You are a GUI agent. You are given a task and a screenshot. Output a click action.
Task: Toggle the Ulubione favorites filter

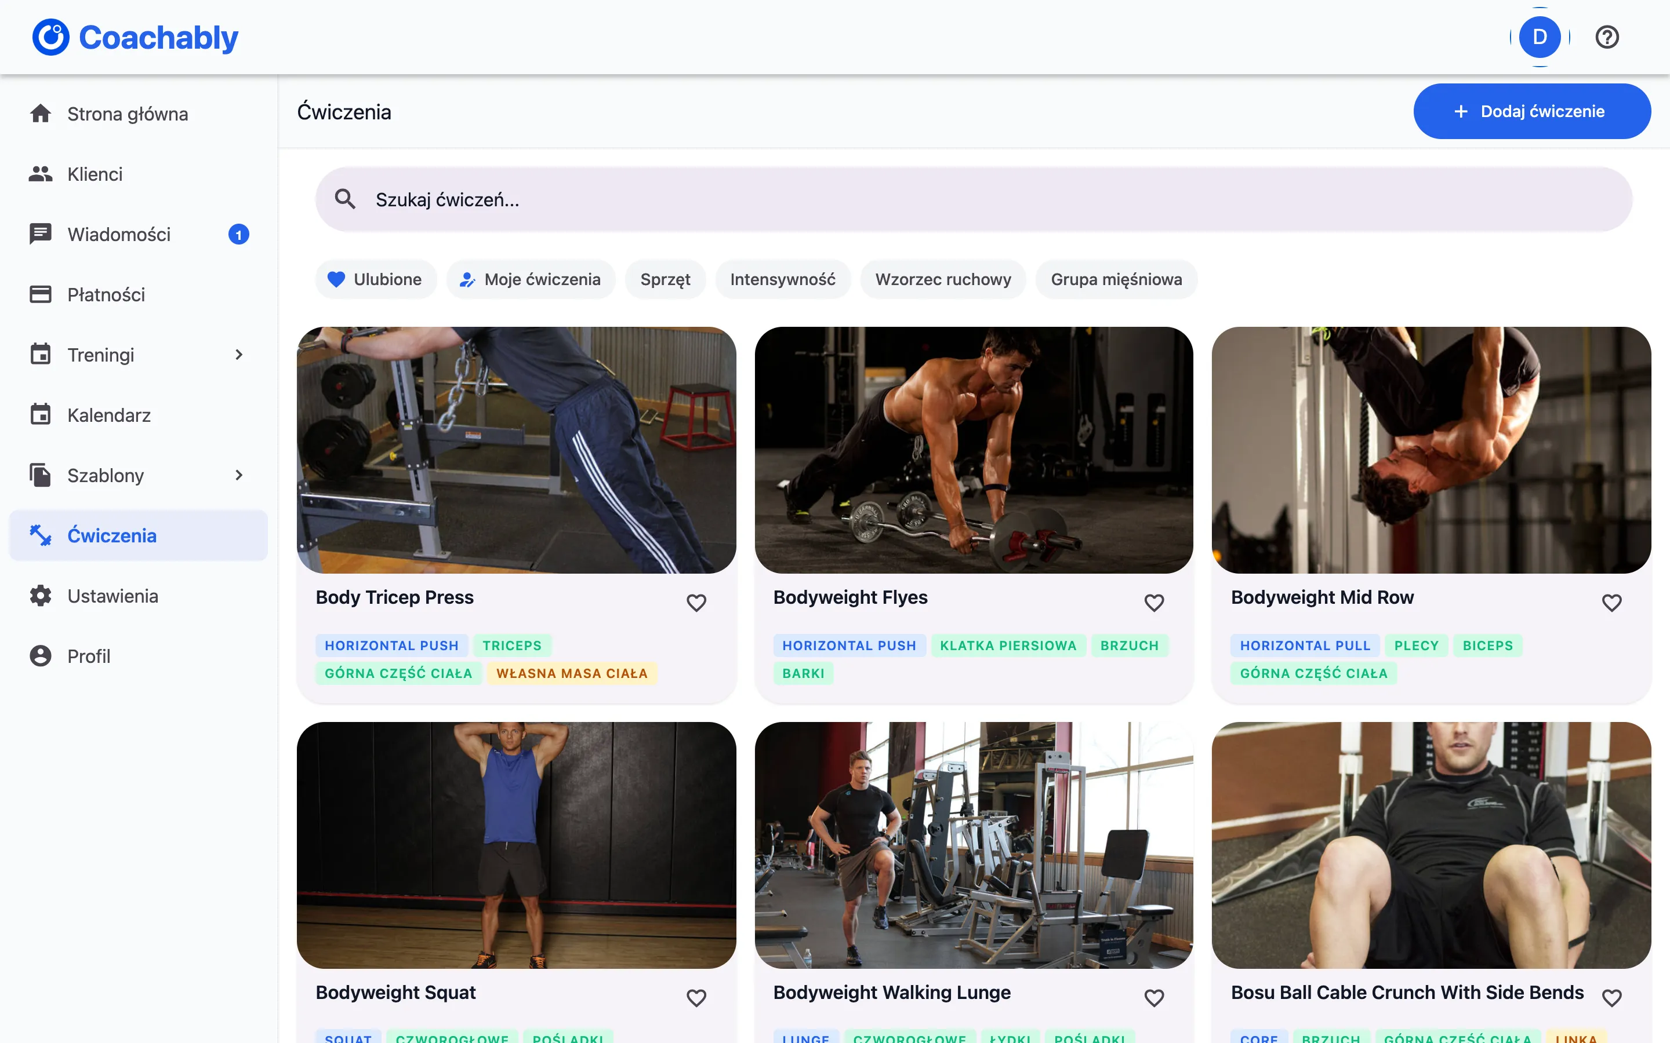375,279
